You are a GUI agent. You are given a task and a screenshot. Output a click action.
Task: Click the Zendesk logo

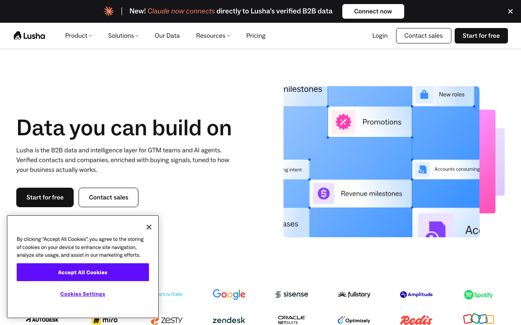[229, 321]
